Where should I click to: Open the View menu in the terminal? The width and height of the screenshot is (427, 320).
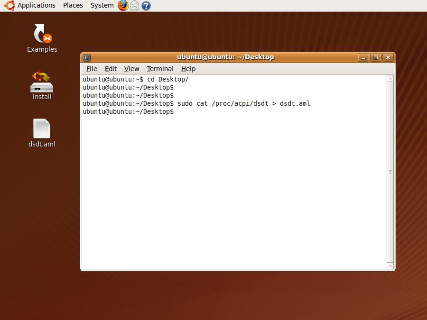(131, 69)
